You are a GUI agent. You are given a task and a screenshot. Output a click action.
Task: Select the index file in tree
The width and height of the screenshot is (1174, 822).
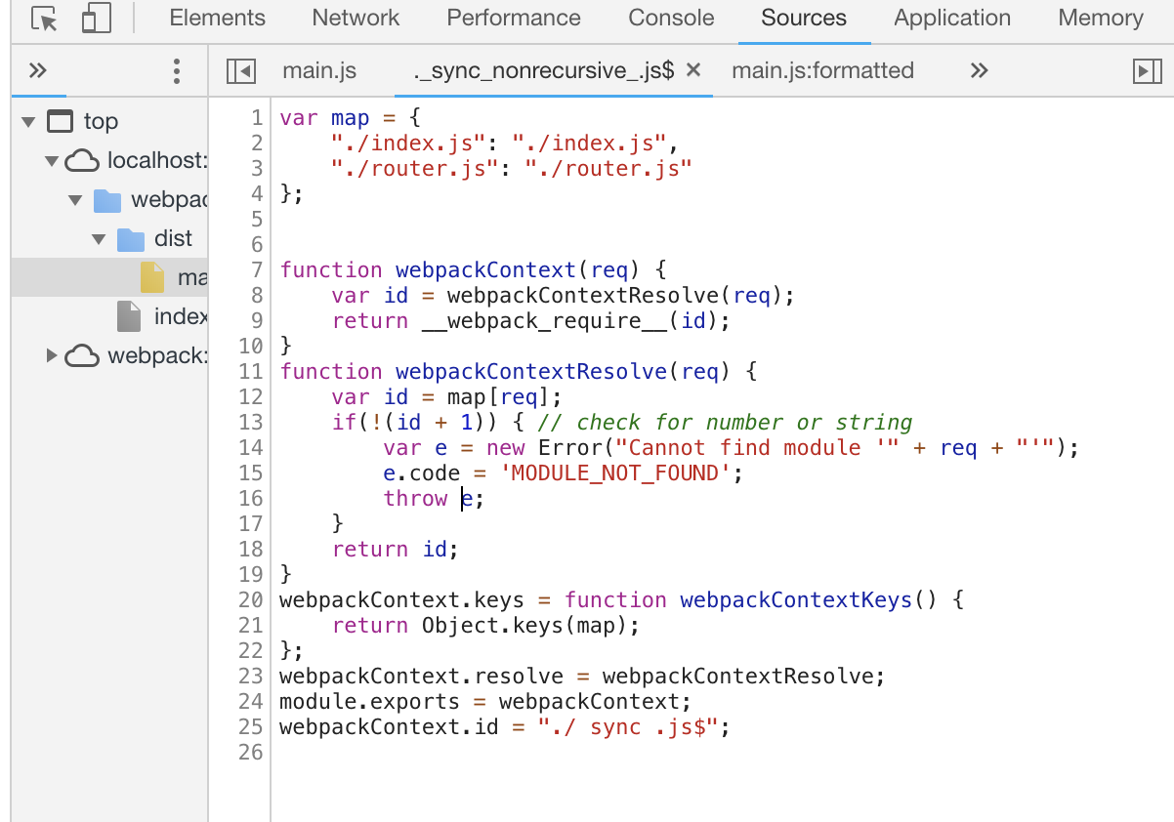tap(179, 316)
